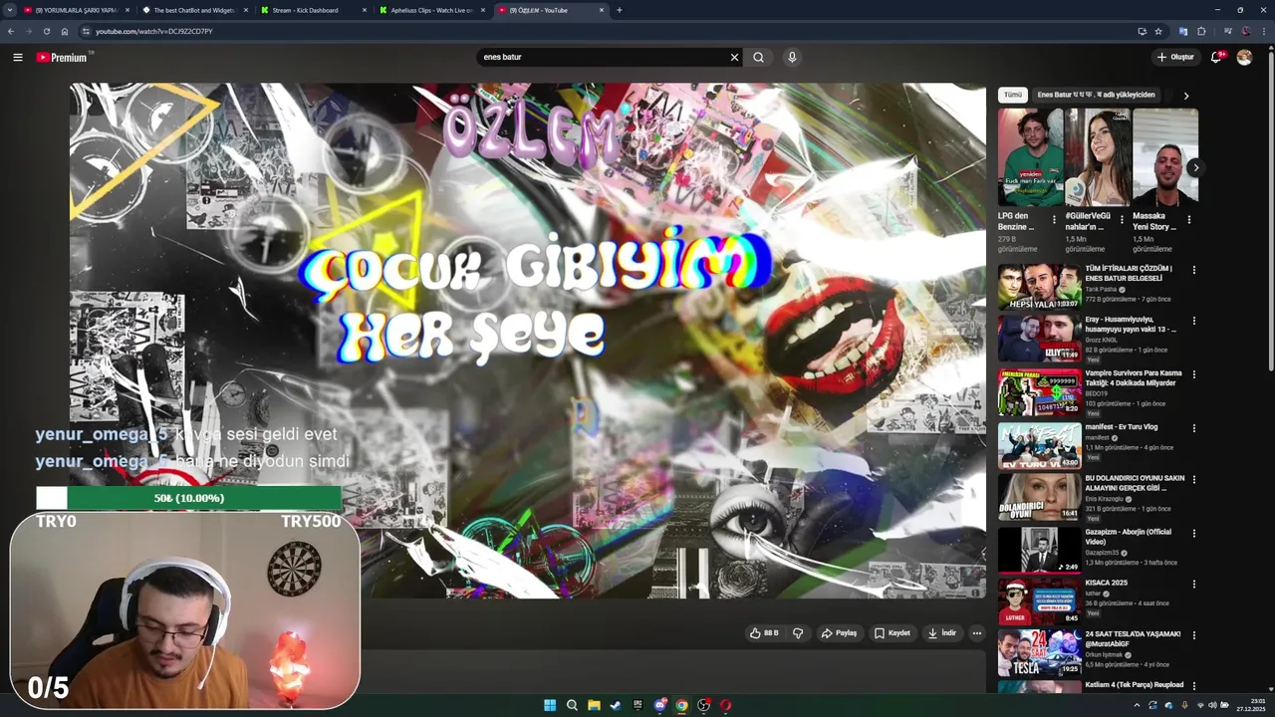Viewport: 1275px width, 717px height.
Task: Show next Shorts with the carousel arrow
Action: [1194, 167]
